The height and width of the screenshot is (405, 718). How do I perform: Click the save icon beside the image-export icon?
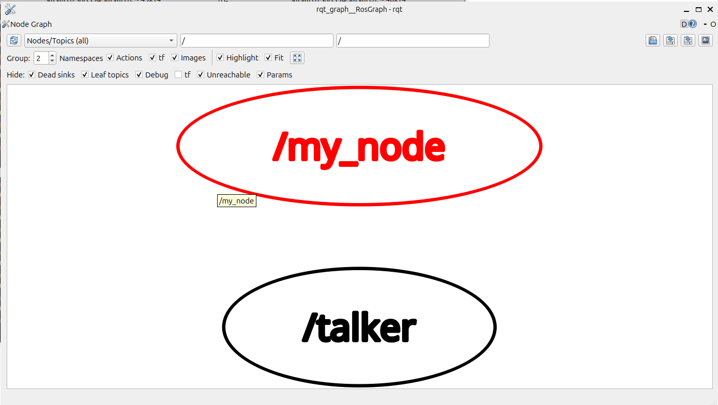point(688,41)
